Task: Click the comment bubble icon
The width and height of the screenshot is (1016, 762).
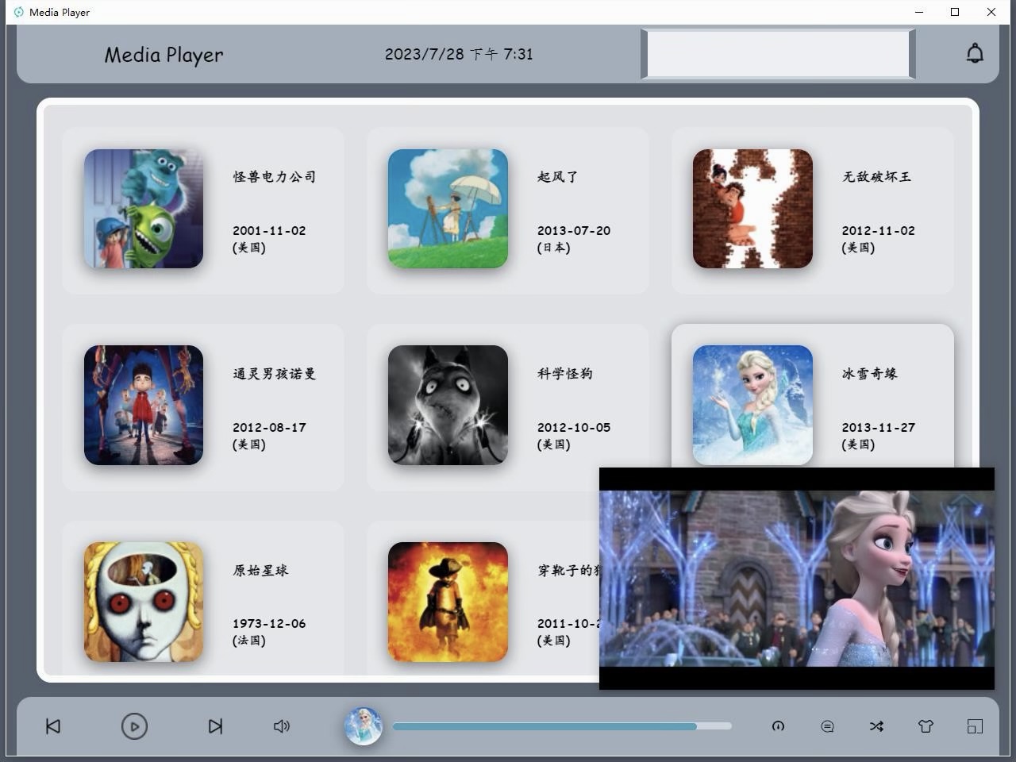Action: click(x=827, y=726)
